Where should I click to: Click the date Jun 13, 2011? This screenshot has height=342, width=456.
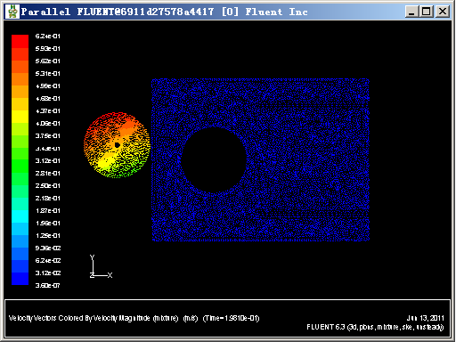425,318
